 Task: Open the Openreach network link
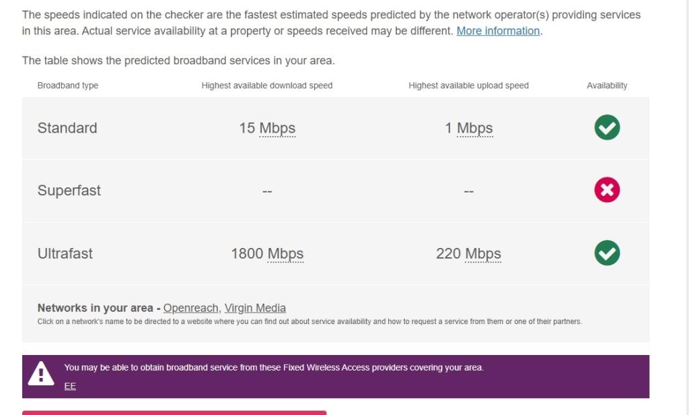(190, 308)
